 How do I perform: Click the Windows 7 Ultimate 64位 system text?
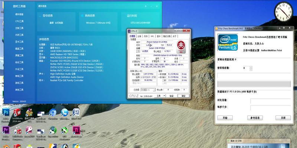[x=98, y=23]
